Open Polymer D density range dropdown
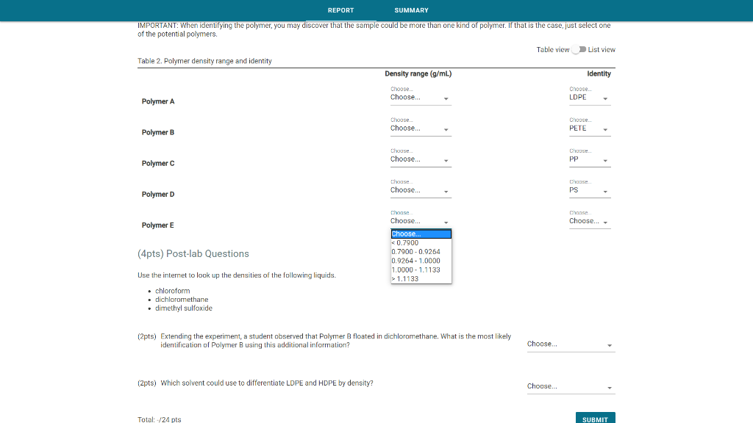 [420, 189]
